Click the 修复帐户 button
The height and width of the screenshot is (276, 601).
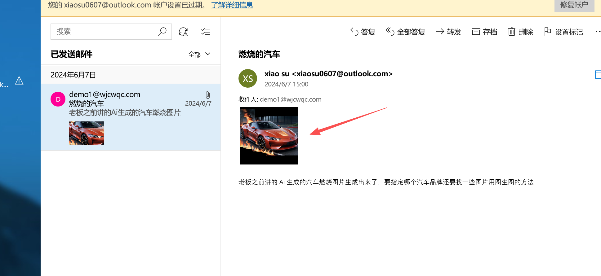574,5
